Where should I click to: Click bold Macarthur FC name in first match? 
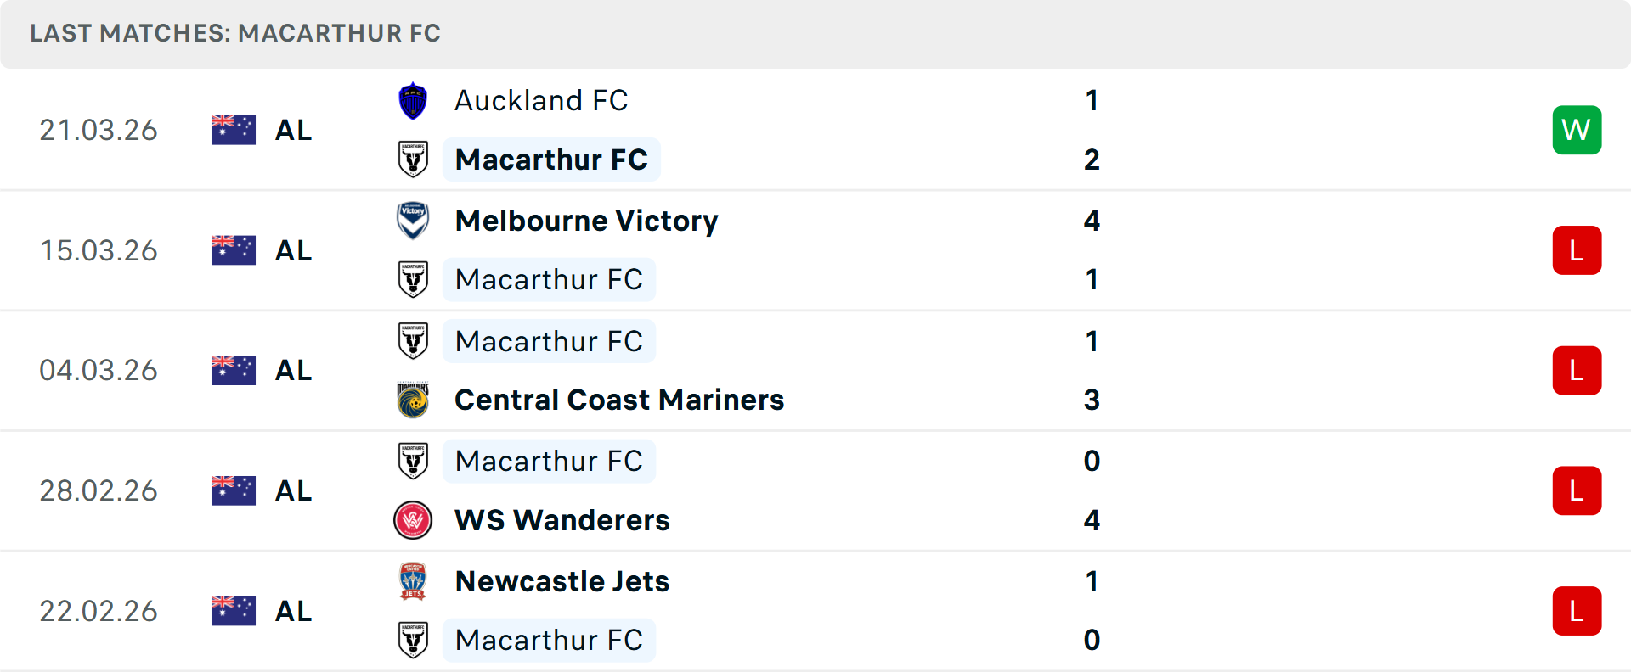click(551, 160)
